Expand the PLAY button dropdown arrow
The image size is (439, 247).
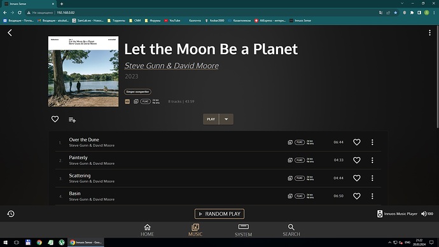[226, 119]
